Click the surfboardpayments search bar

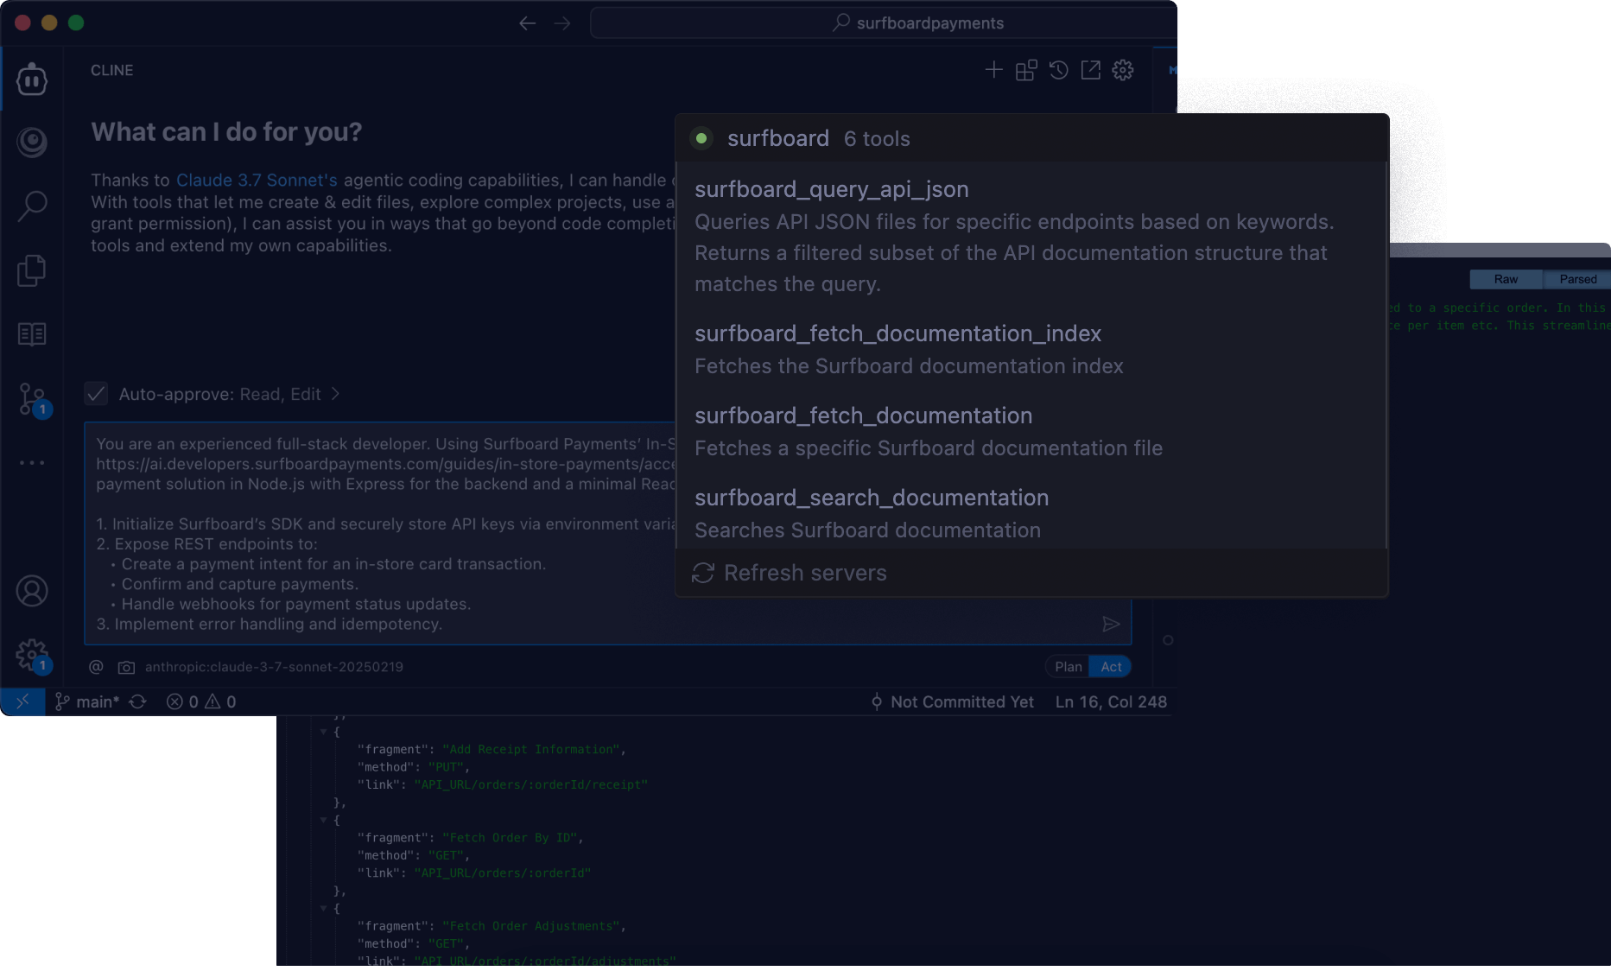tap(883, 23)
